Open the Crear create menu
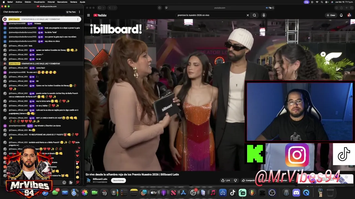 (x=331, y=15)
